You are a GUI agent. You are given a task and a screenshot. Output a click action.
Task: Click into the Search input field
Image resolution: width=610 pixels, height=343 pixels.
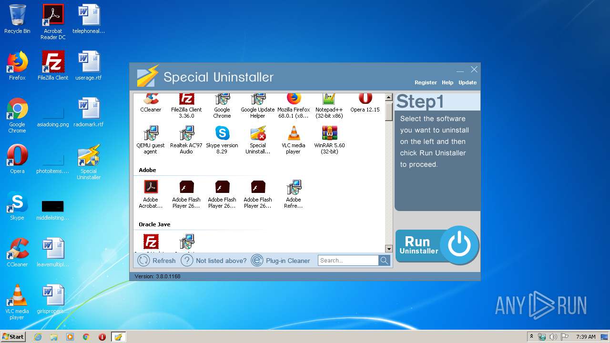point(348,260)
